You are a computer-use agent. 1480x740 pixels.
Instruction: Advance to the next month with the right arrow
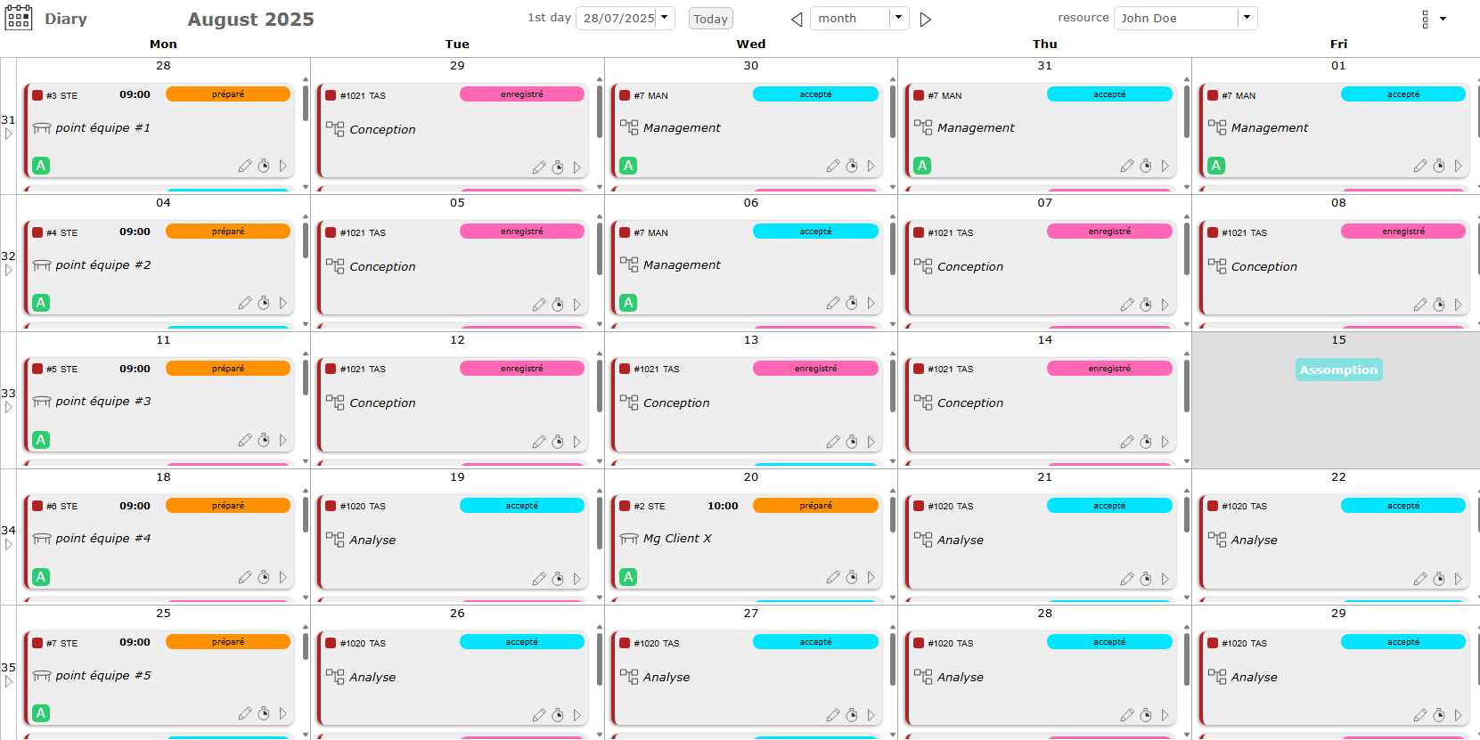(925, 19)
